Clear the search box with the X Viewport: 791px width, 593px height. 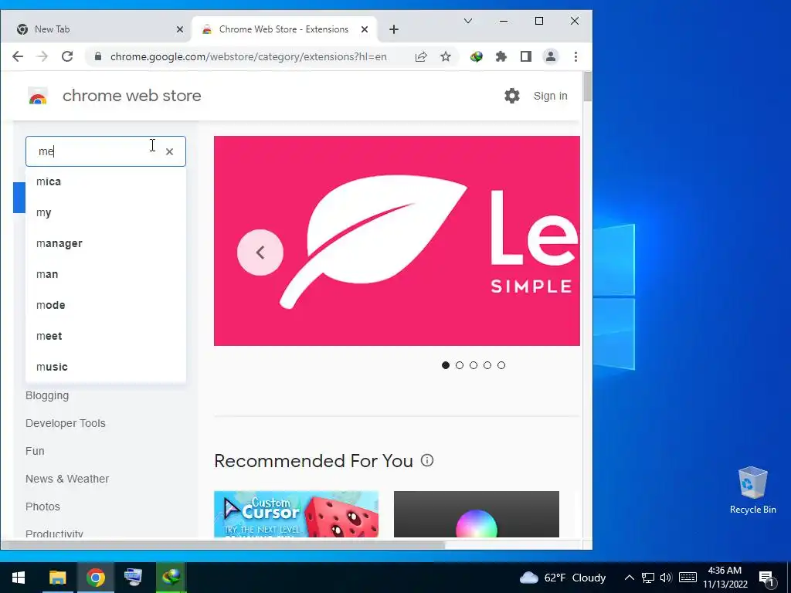(x=169, y=151)
